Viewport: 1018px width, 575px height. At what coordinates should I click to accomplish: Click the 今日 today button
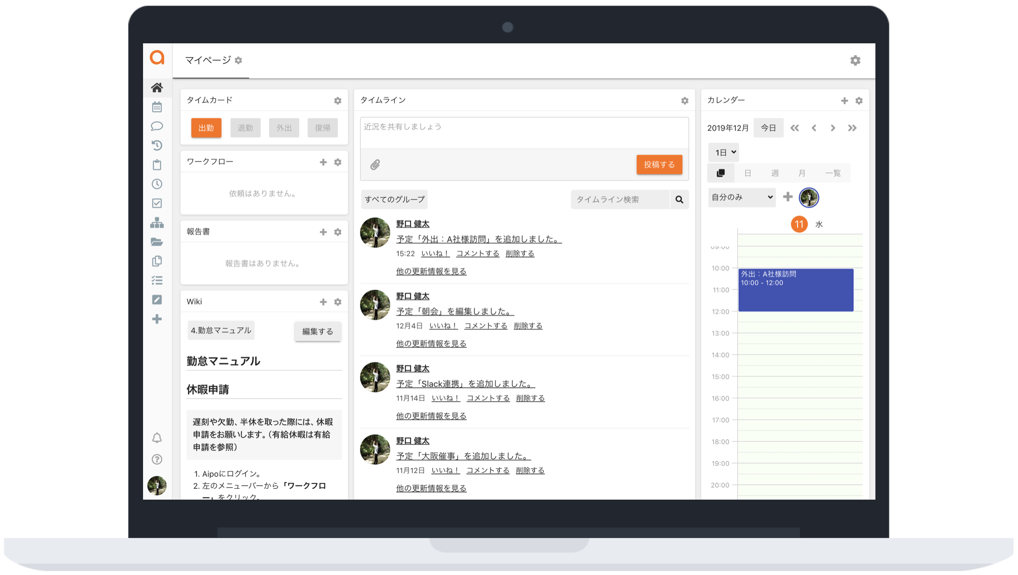[x=768, y=128]
